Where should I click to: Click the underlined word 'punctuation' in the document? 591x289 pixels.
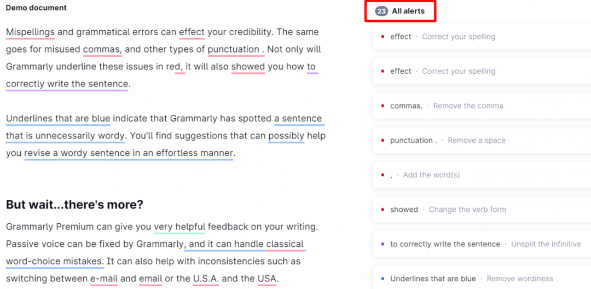[233, 49]
